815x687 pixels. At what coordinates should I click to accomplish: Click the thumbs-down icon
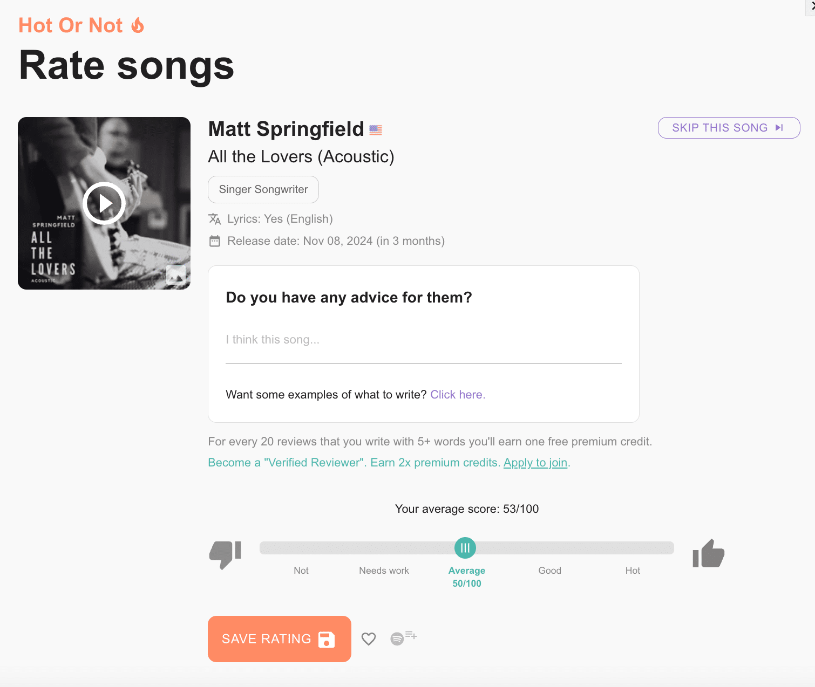pos(225,554)
